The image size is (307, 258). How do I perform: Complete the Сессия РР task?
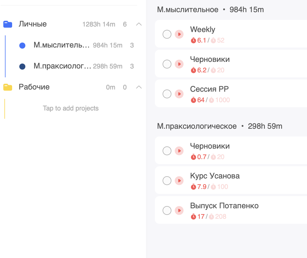pyautogui.click(x=167, y=94)
